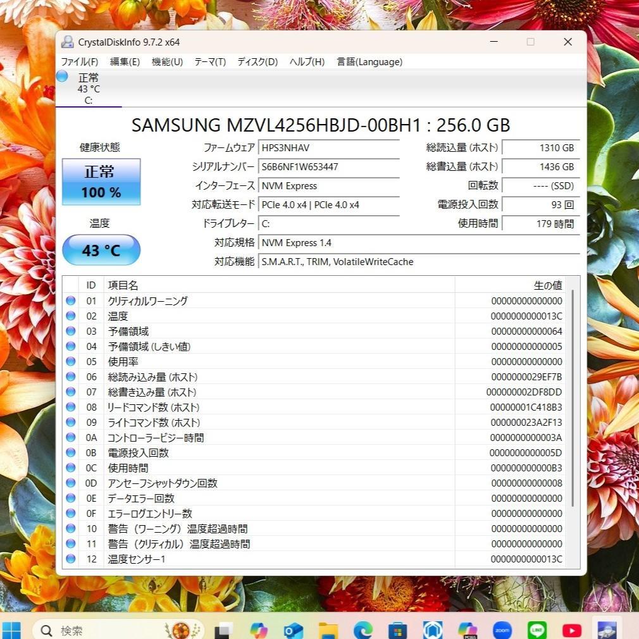
Task: Open the テーマ(T) menu
Action: click(209, 61)
